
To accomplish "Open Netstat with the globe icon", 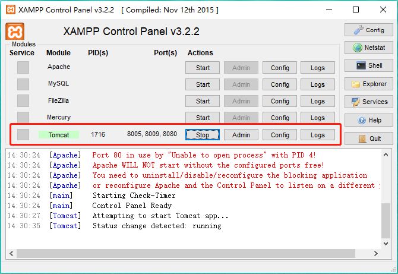I will click(368, 48).
